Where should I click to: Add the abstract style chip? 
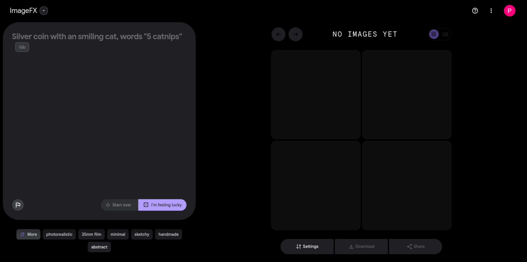(x=99, y=247)
